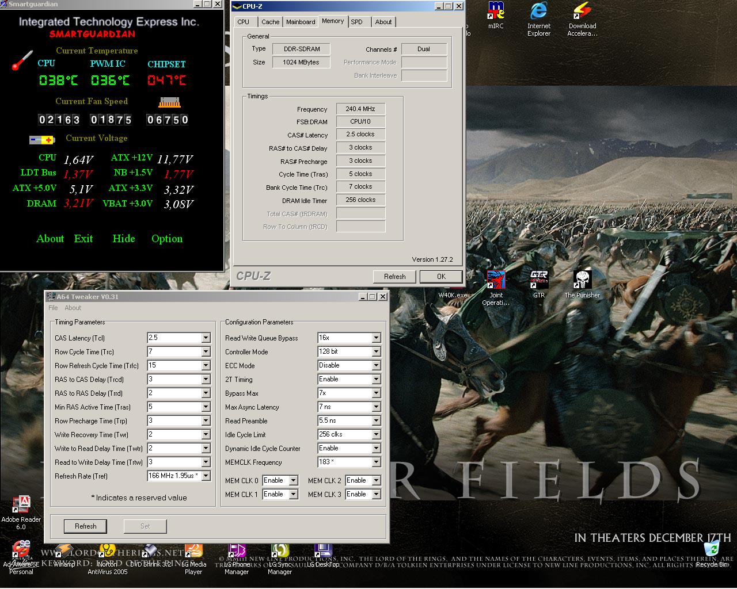Image resolution: width=737 pixels, height=589 pixels.
Task: Expand Controller Mode 128 bit dropdown
Action: (x=376, y=351)
